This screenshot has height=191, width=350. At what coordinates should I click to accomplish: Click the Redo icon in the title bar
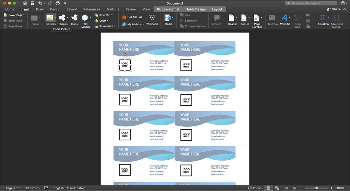(50, 3)
